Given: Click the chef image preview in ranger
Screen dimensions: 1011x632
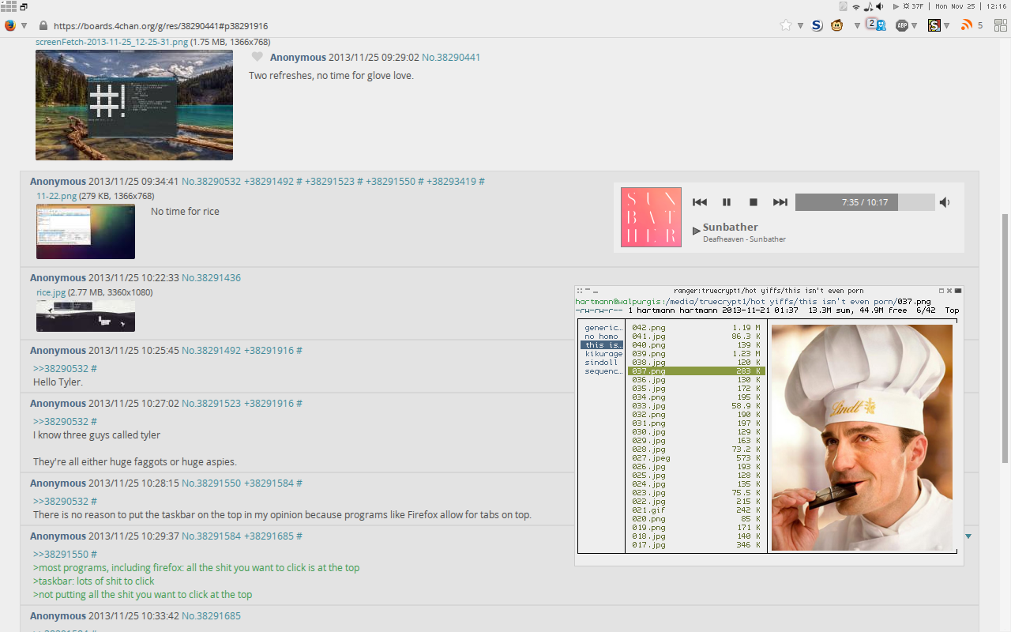Looking at the screenshot, I should tap(862, 438).
